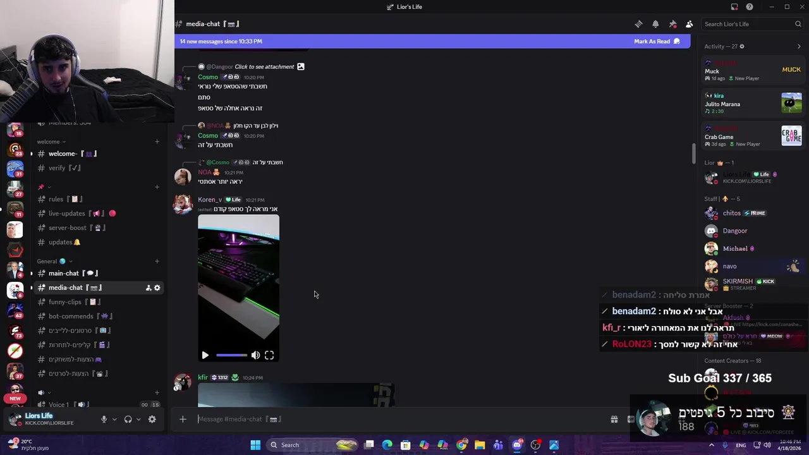Open Activity settings gear icon
809x455 pixels.
pos(742,46)
